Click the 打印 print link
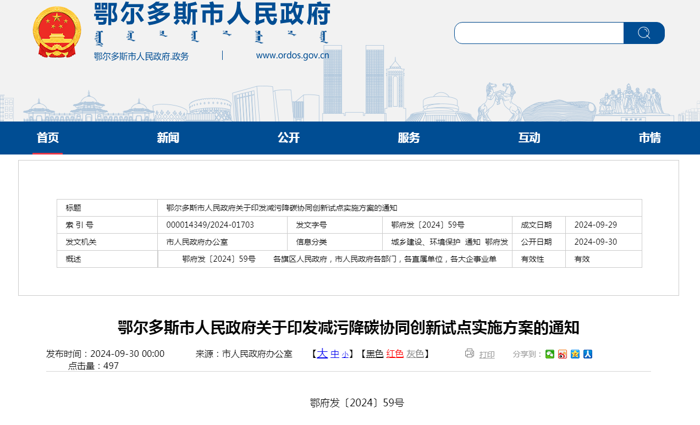 tap(487, 355)
